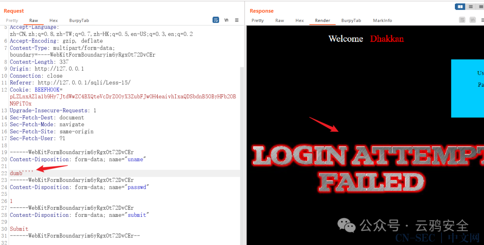
Task: Select the Request Raw tab
Action: (34, 21)
